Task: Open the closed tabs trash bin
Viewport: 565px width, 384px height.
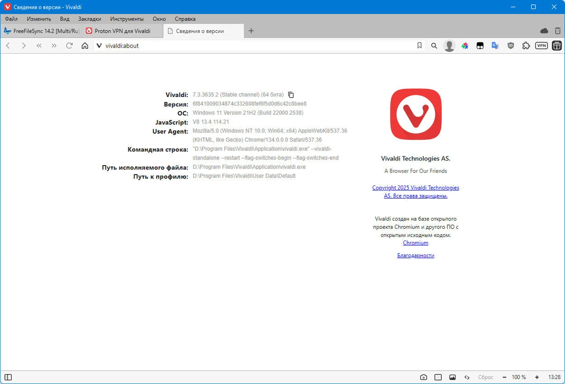Action: click(557, 31)
